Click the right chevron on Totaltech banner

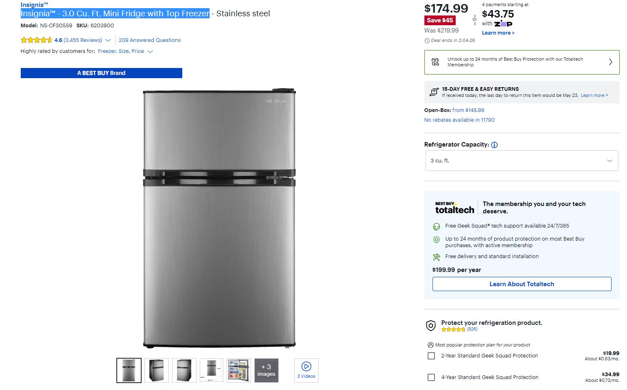610,62
